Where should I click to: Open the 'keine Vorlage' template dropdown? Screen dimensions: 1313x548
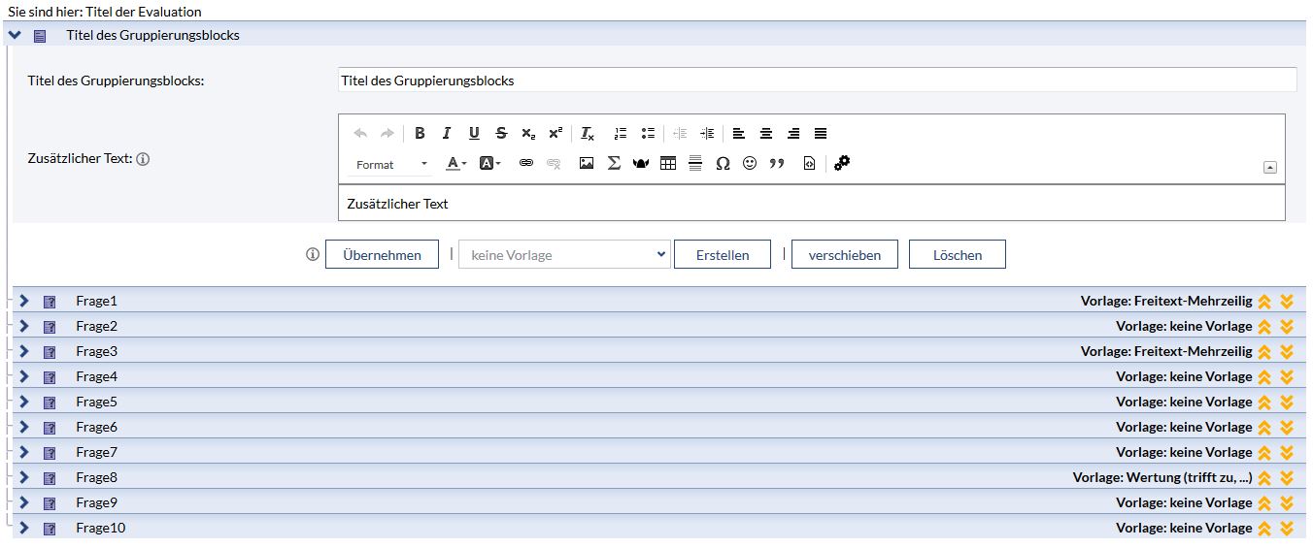coord(564,255)
